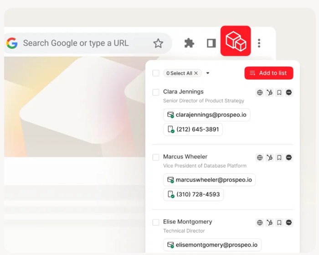Click HubSpot icon for Marcus Wheeler
The image size is (319, 255).
[x=270, y=158]
